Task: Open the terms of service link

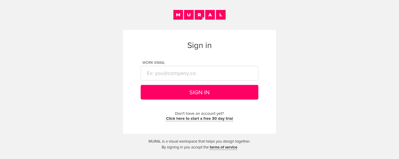Action: click(x=223, y=147)
